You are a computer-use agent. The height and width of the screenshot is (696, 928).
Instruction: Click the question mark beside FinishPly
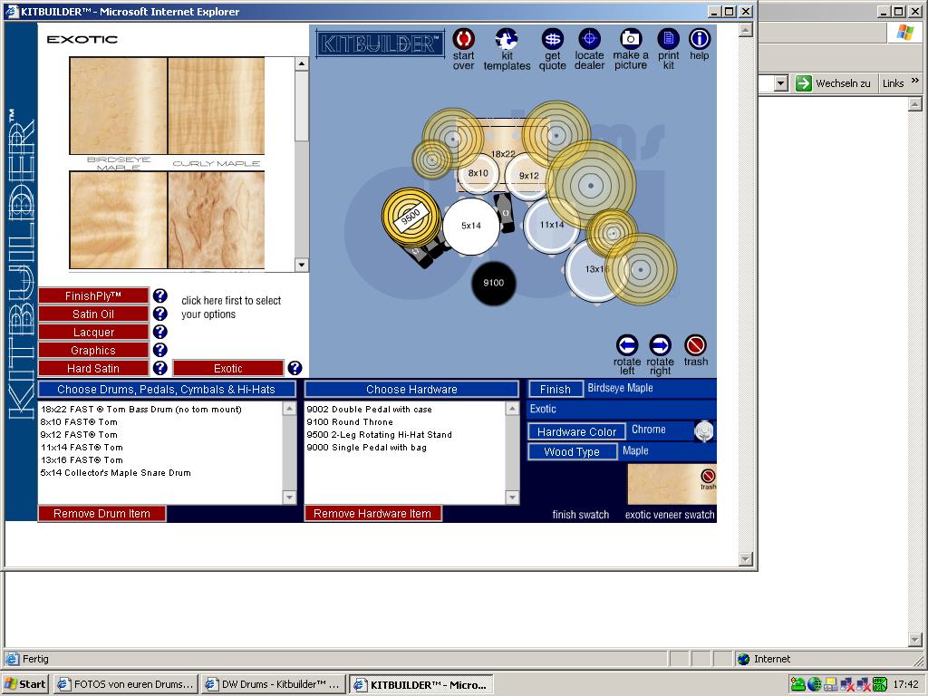click(159, 295)
